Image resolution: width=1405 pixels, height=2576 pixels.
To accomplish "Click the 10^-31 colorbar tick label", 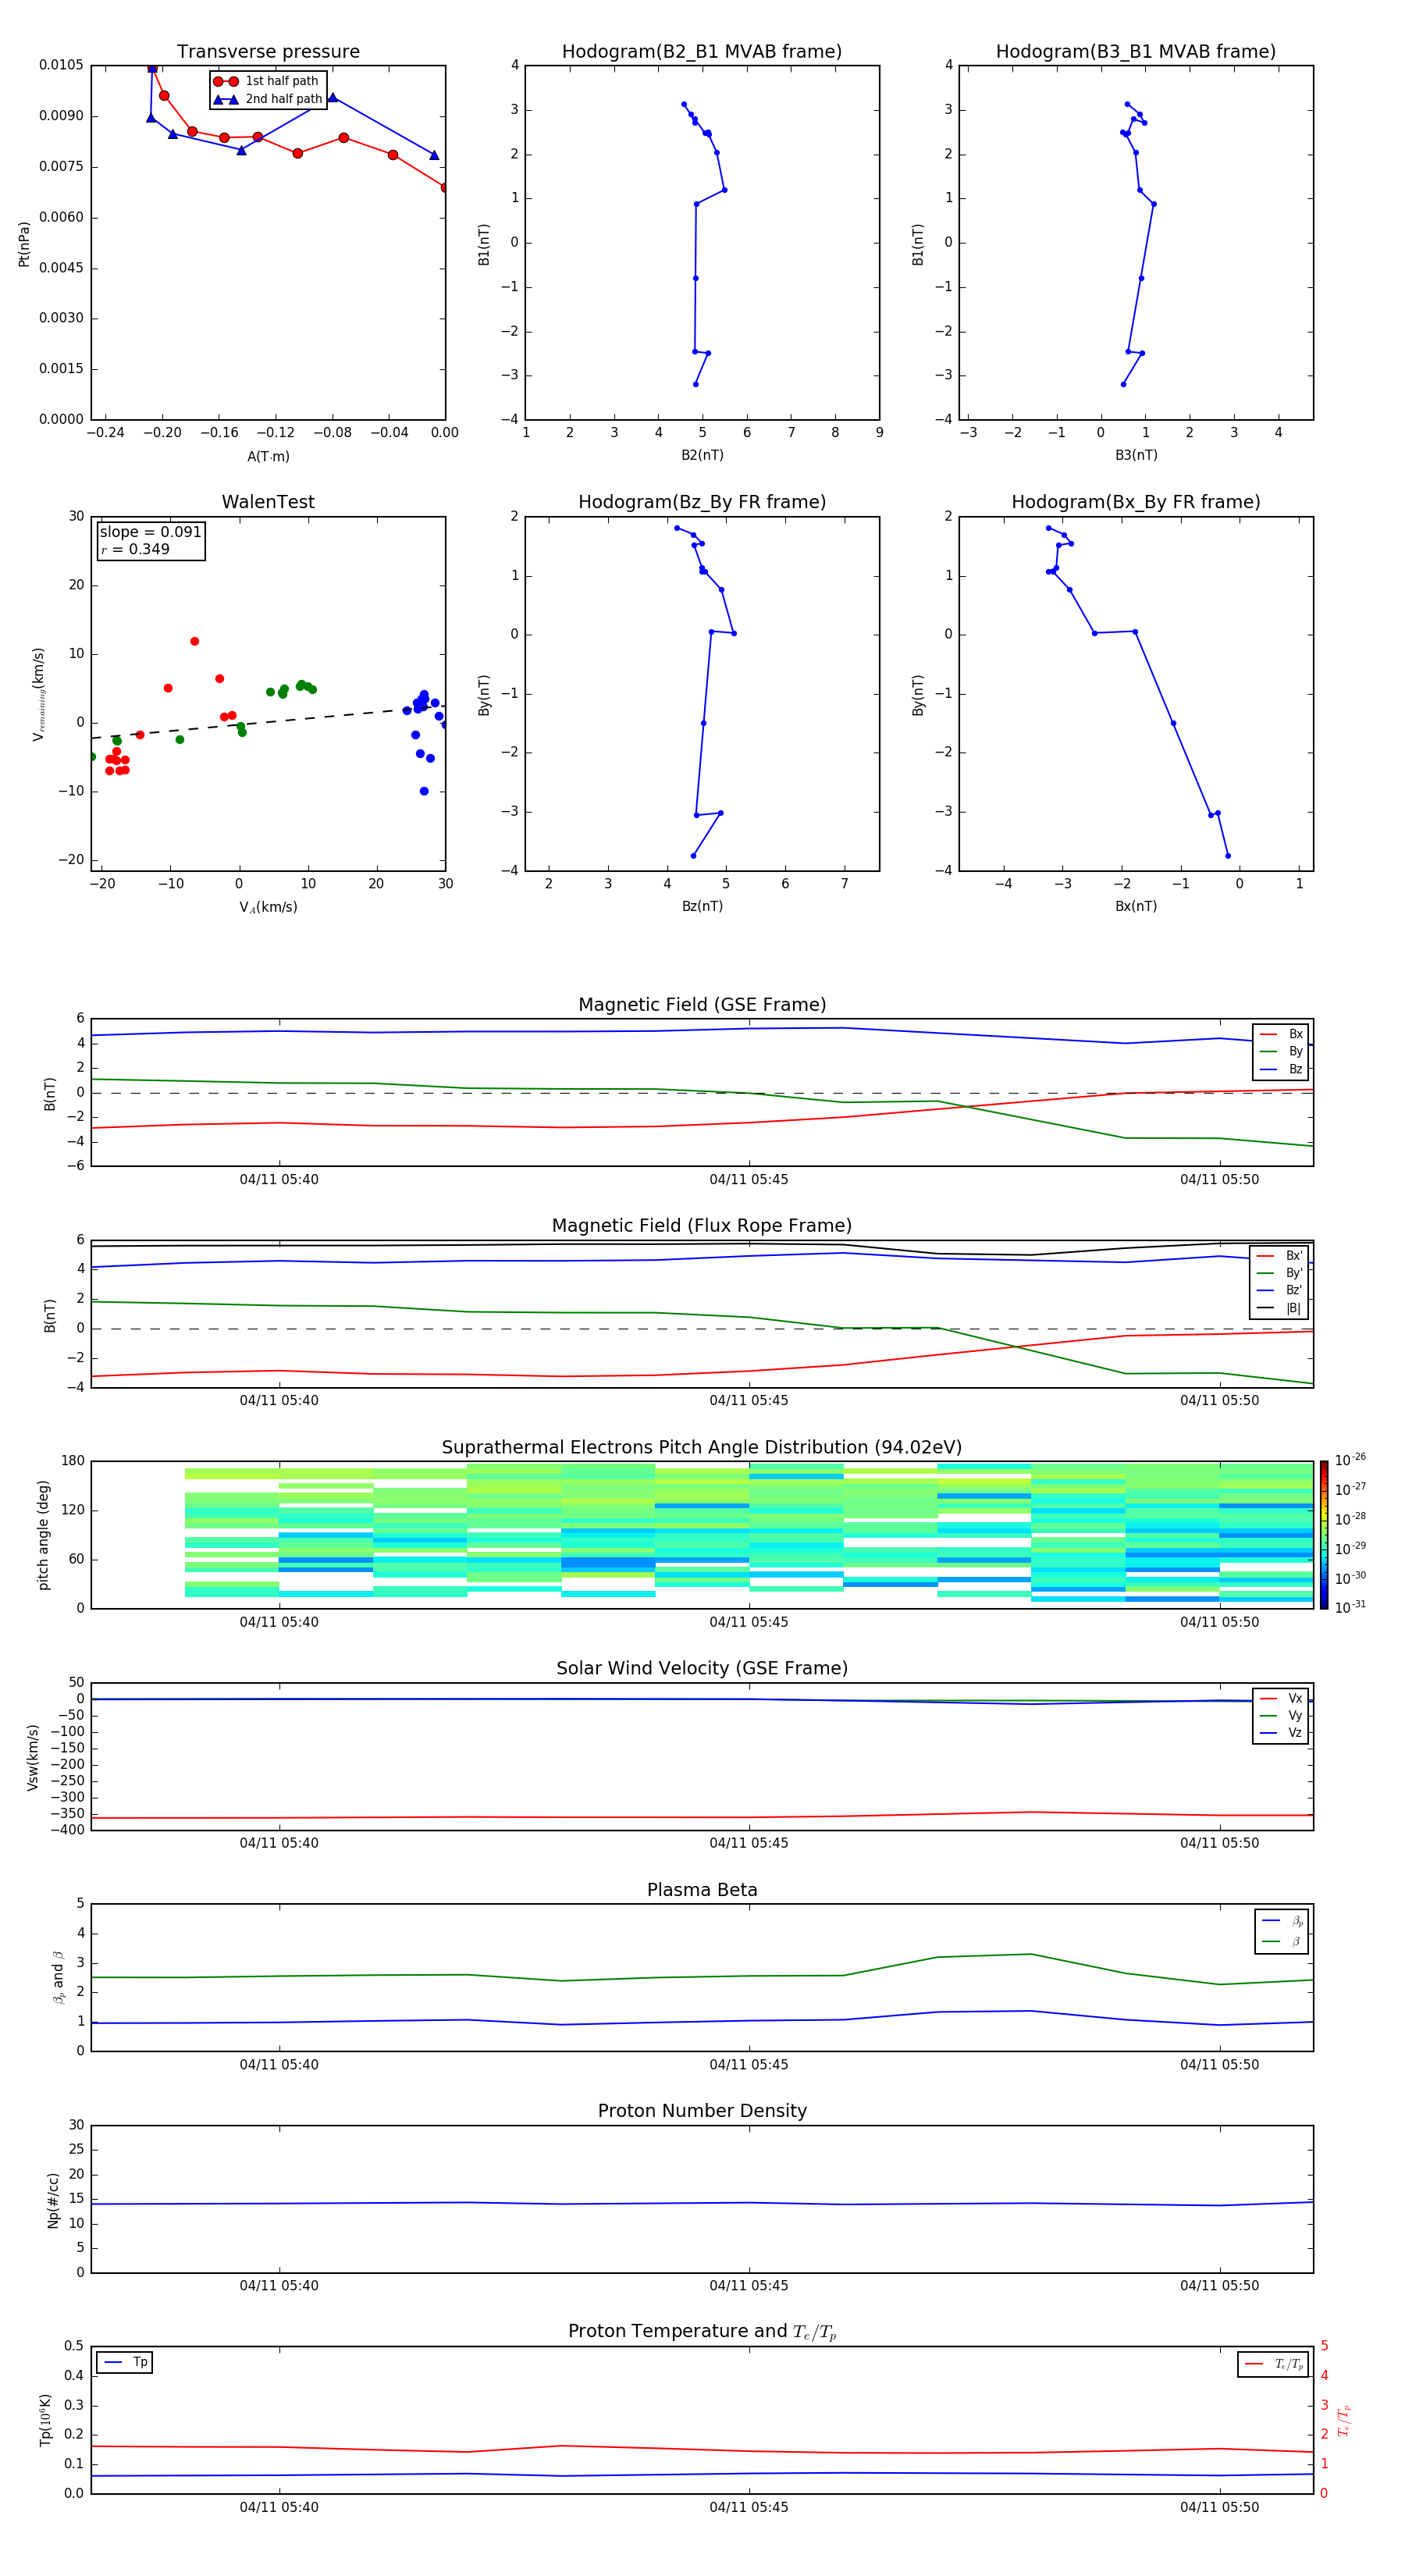I will click(1350, 1607).
